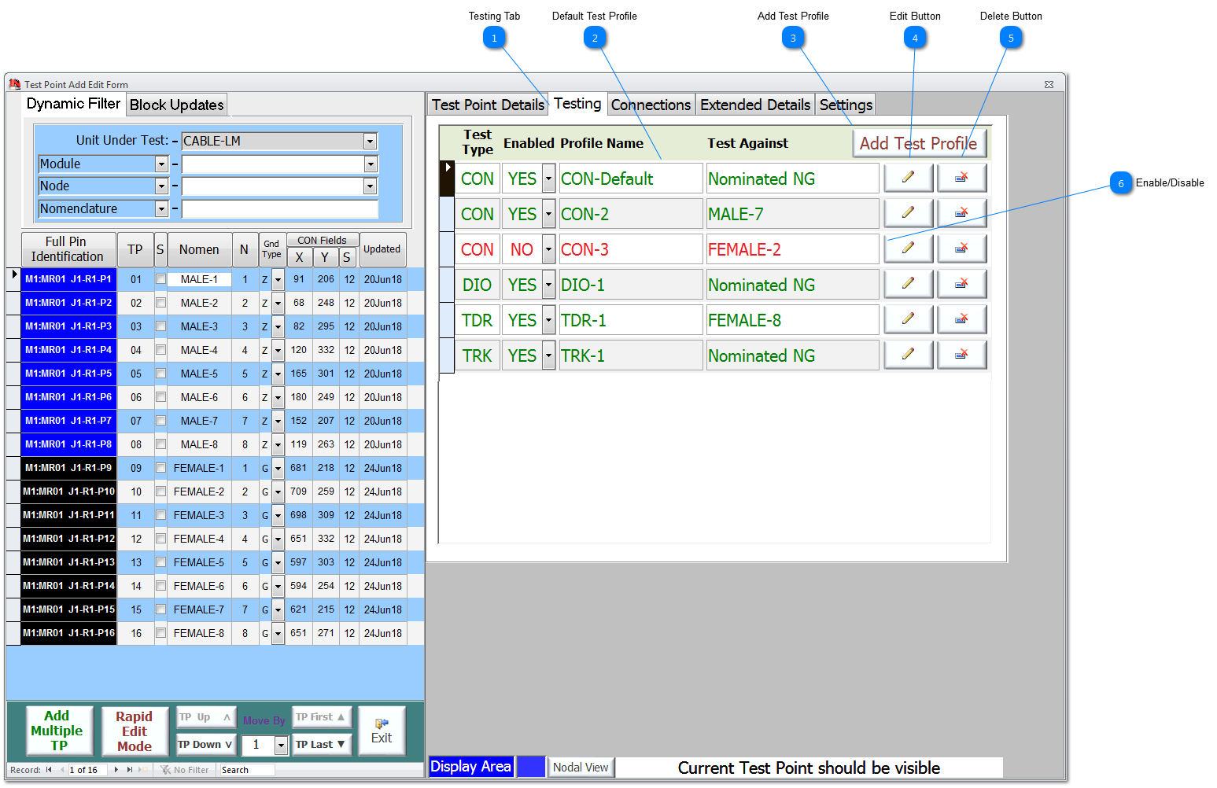1217x788 pixels.
Task: Open the Unit Under Test dropdown
Action: click(370, 142)
